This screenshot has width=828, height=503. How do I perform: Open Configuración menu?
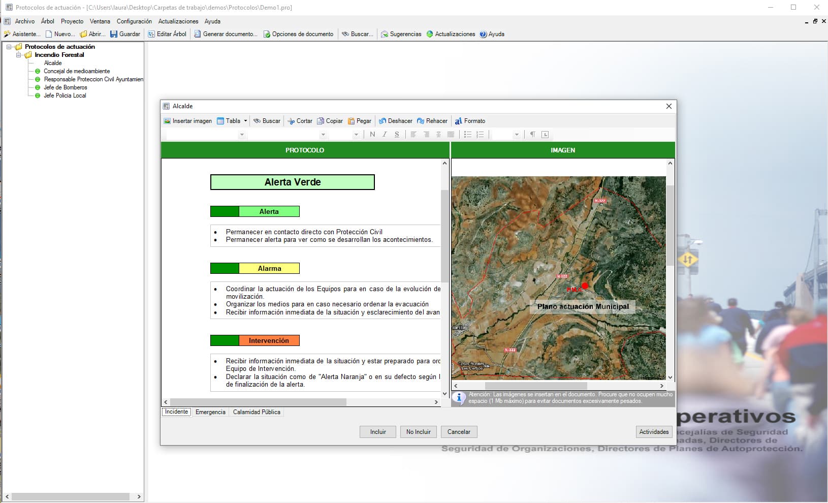click(134, 21)
